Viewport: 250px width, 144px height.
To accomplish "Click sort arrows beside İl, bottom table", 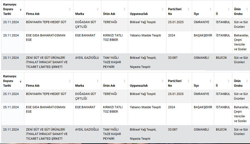I will [228, 81].
